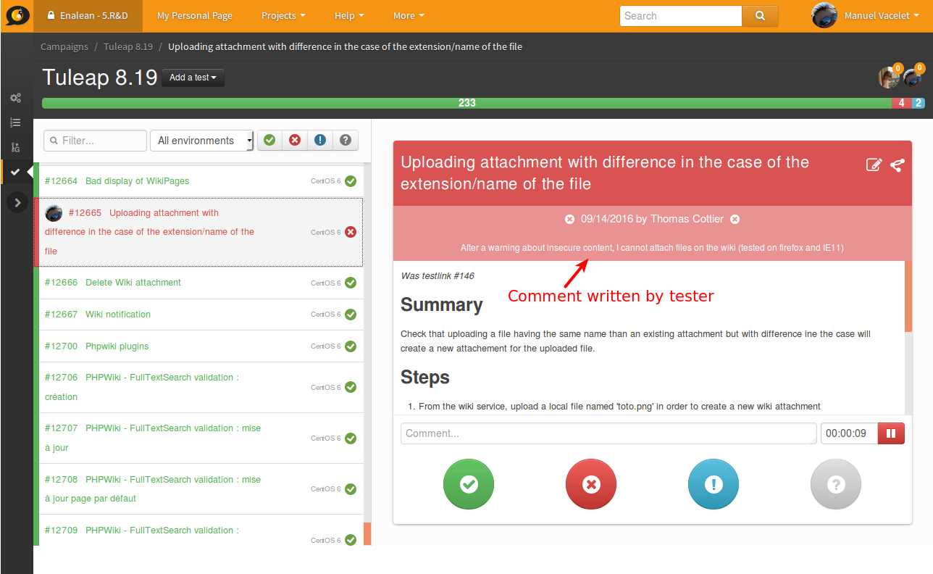The width and height of the screenshot is (933, 574).
Task: Focus the Comment text field
Action: (608, 433)
